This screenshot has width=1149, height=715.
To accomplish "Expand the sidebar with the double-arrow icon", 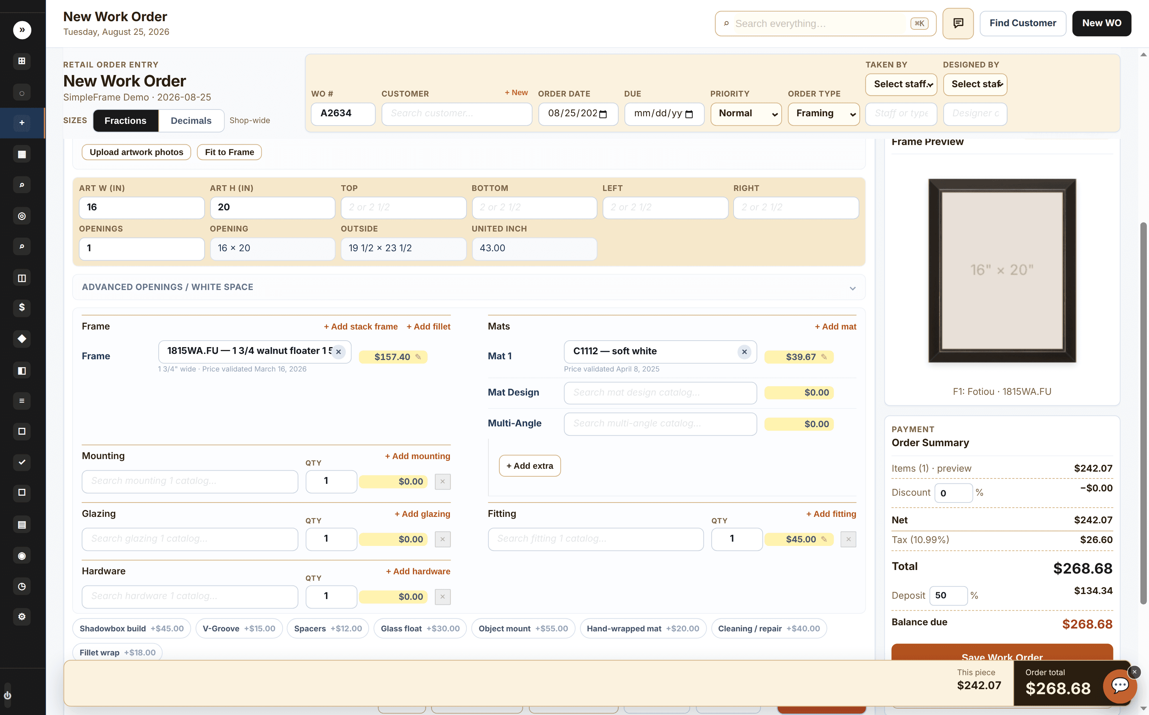I will [x=22, y=30].
